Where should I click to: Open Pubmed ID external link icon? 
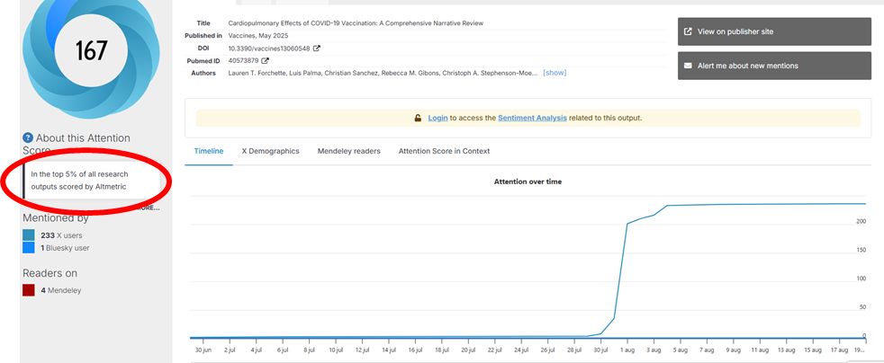click(x=266, y=61)
